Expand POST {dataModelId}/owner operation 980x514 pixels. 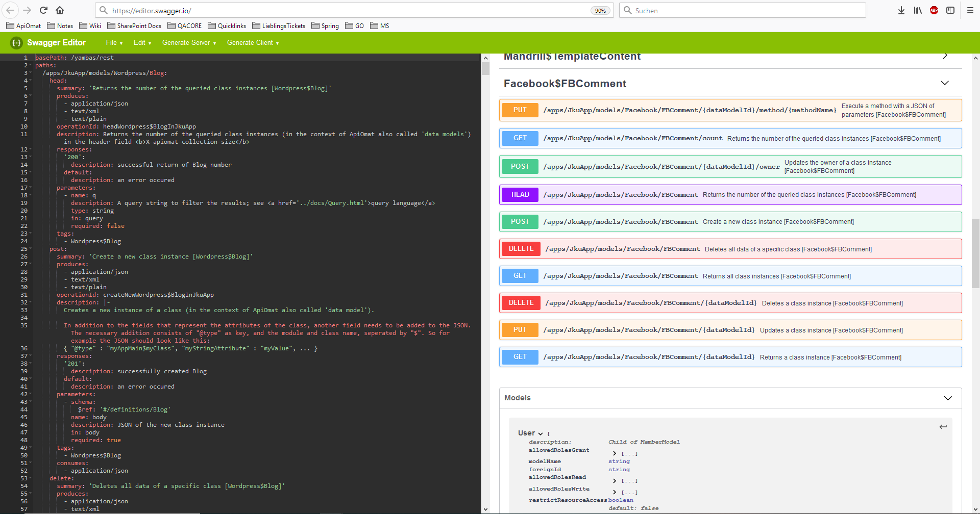pos(730,167)
